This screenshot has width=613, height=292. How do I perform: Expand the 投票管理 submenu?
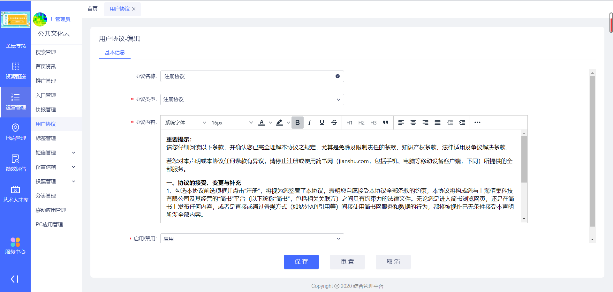click(x=56, y=182)
